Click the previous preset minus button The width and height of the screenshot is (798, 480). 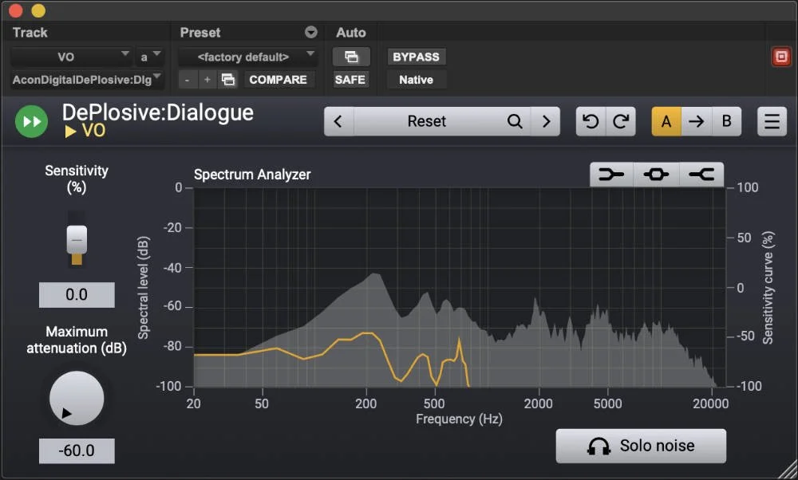click(188, 80)
